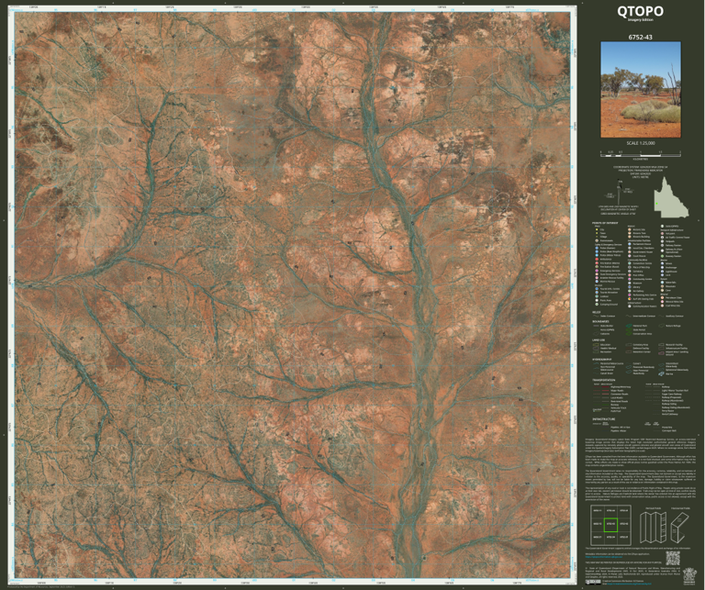The width and height of the screenshot is (705, 590).
Task: Select the sheet number 6752-43
Action: coord(640,38)
